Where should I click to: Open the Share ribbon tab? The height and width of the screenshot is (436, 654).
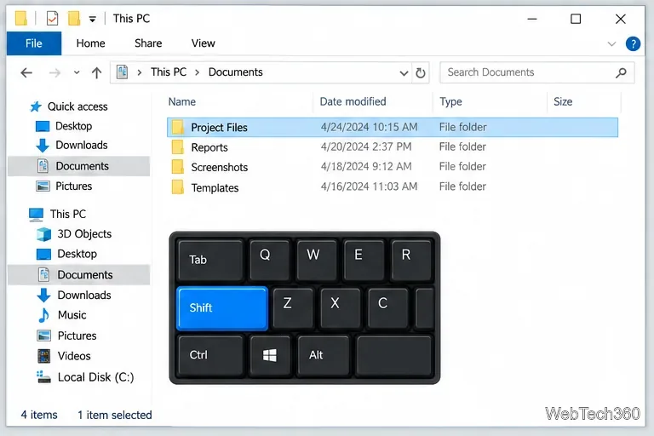148,43
